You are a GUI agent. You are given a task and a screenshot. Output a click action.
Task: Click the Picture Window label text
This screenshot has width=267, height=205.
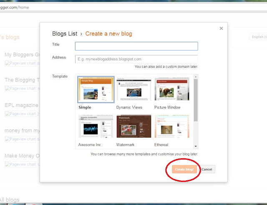click(167, 107)
